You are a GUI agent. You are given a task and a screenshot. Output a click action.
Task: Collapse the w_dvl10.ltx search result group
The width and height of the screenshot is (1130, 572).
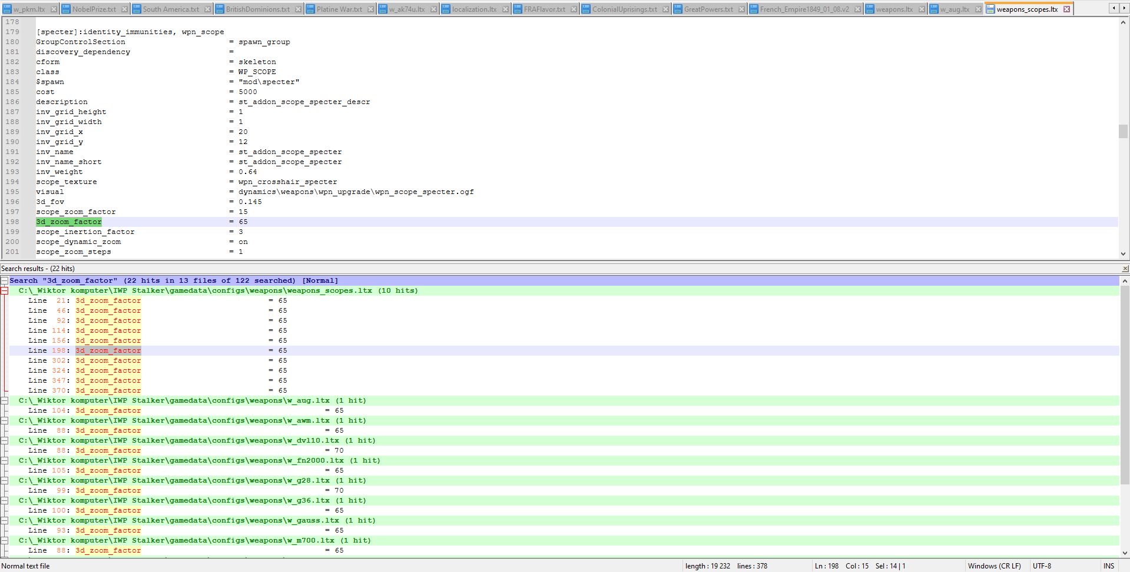4,440
